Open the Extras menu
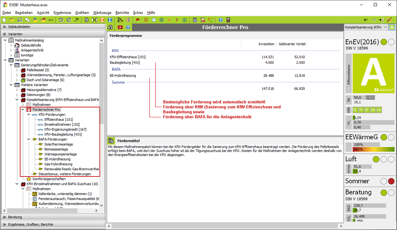The width and height of the screenshot is (397, 230). pyautogui.click(x=138, y=13)
